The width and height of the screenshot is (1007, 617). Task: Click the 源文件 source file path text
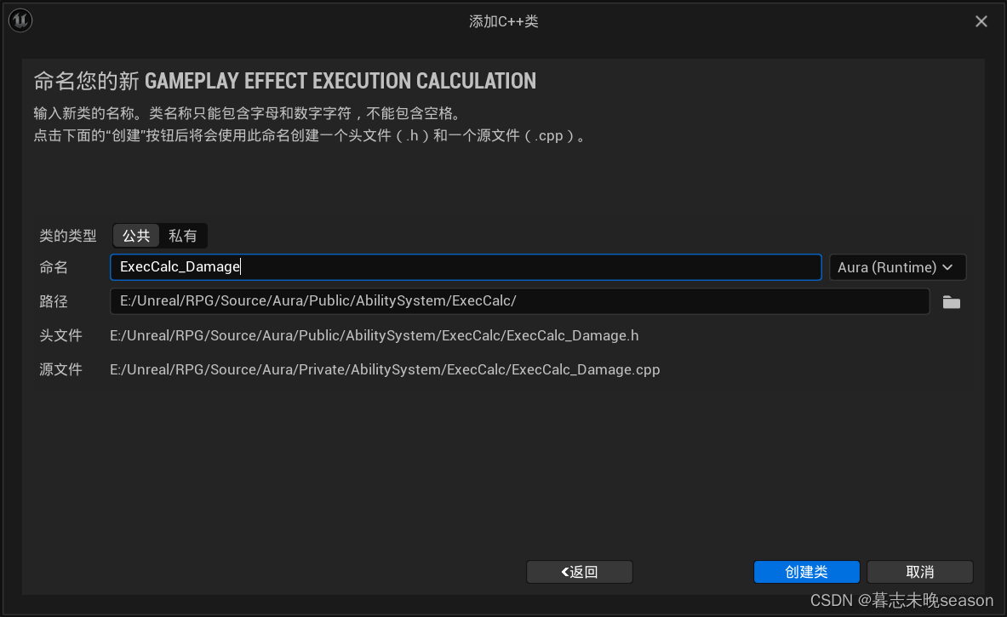click(x=383, y=369)
